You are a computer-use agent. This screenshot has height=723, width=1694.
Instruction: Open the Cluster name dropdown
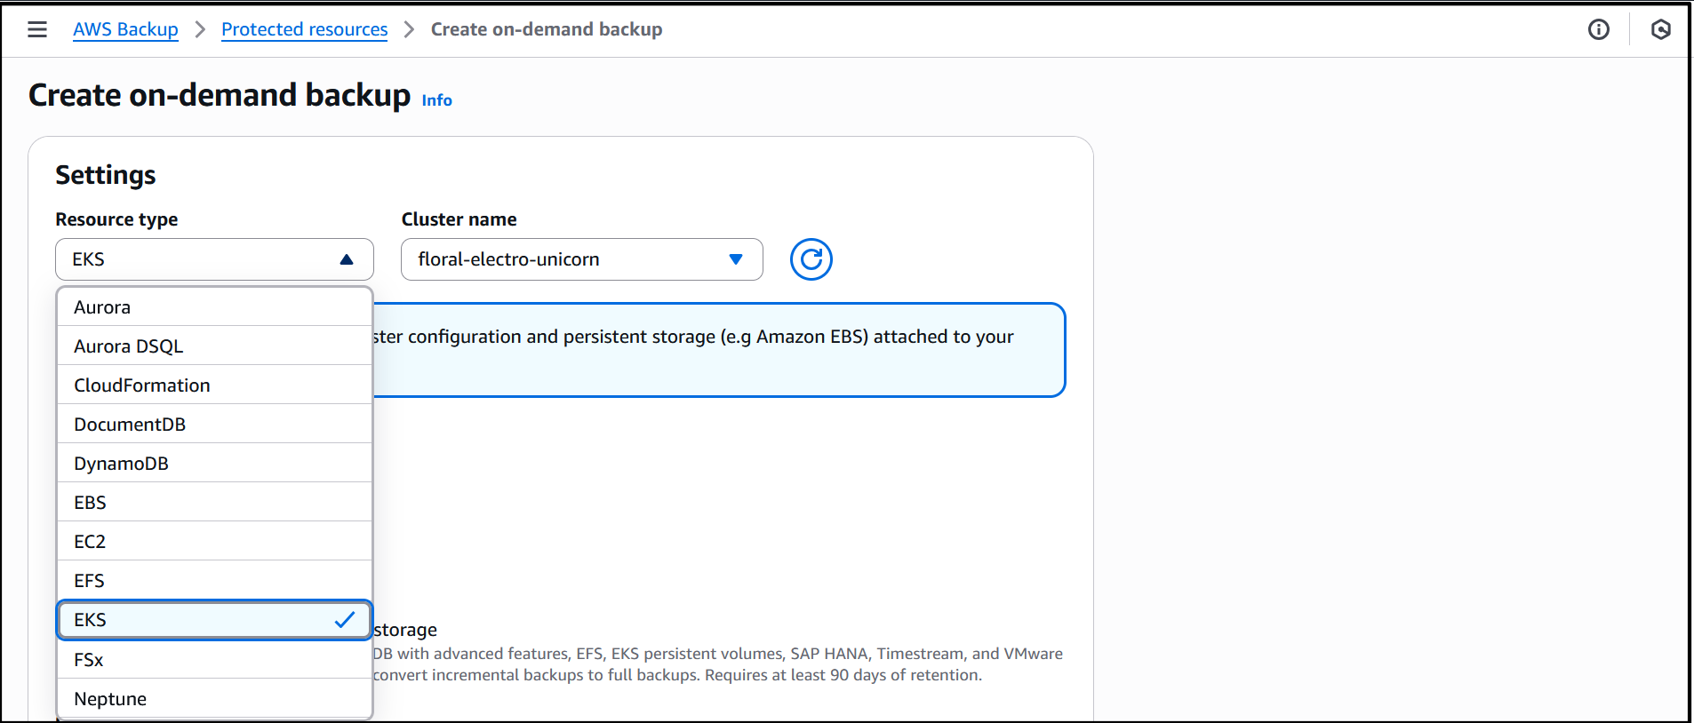[581, 259]
